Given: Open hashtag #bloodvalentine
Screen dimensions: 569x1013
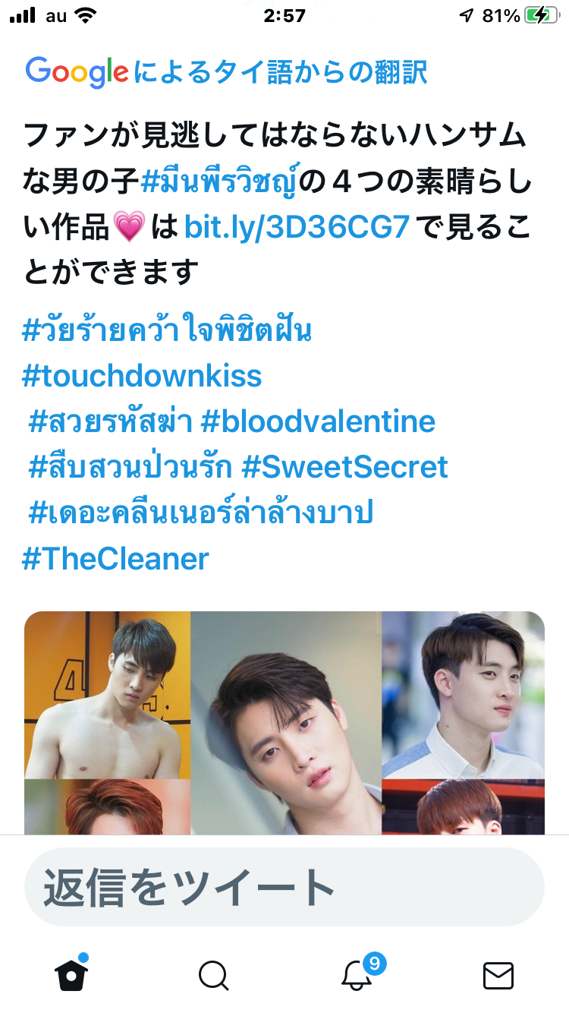Looking at the screenshot, I should pos(318,421).
